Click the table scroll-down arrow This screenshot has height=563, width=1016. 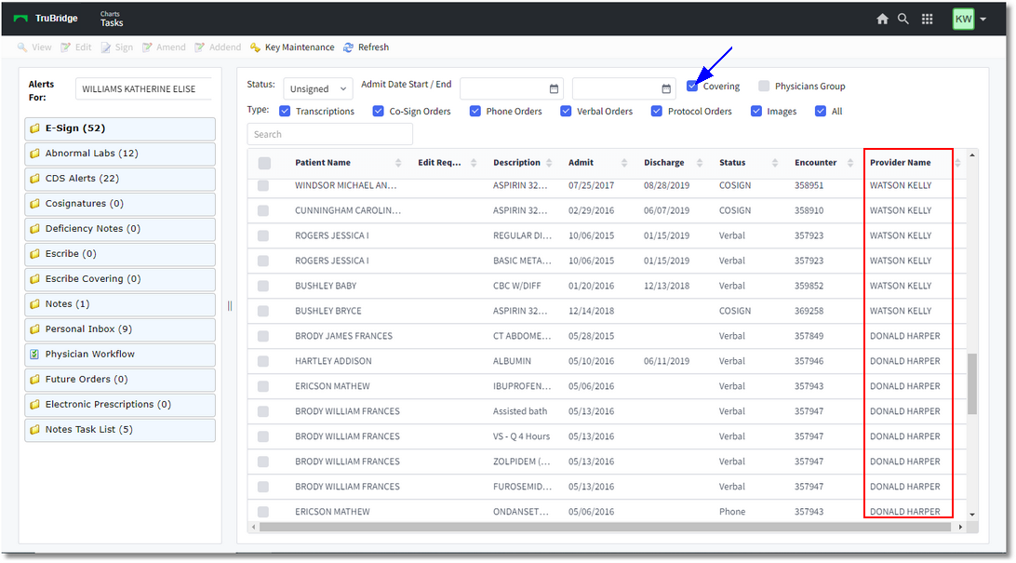click(972, 515)
